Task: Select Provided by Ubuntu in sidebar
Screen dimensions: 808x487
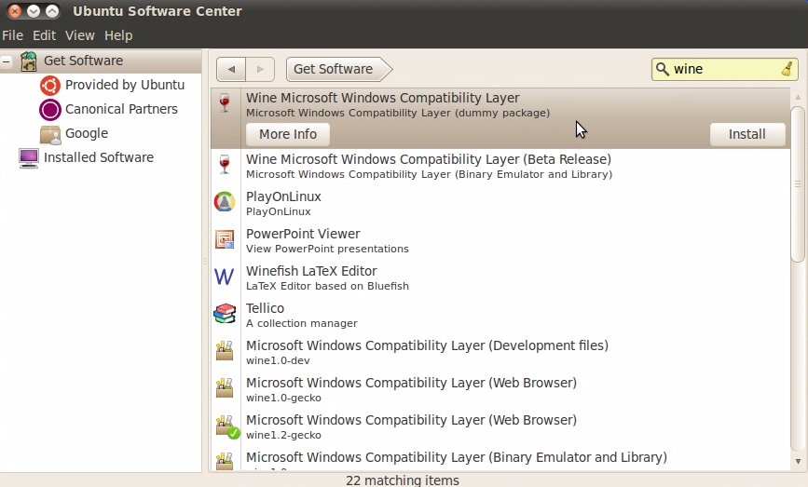Action: pyautogui.click(x=125, y=85)
